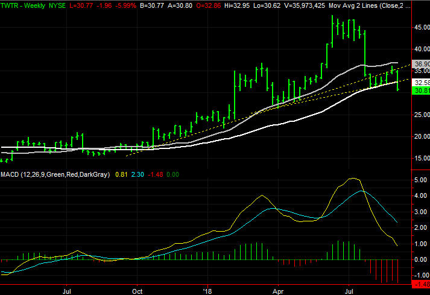Click the Oct label on the time axis
Image resolution: width=430 pixels, height=295 pixels.
coord(137,291)
